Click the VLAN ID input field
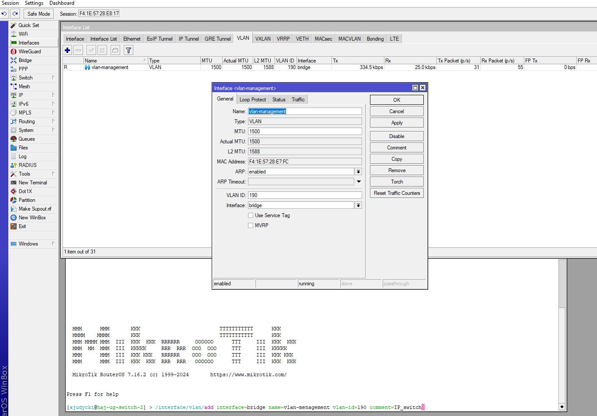The width and height of the screenshot is (597, 416). pos(305,195)
